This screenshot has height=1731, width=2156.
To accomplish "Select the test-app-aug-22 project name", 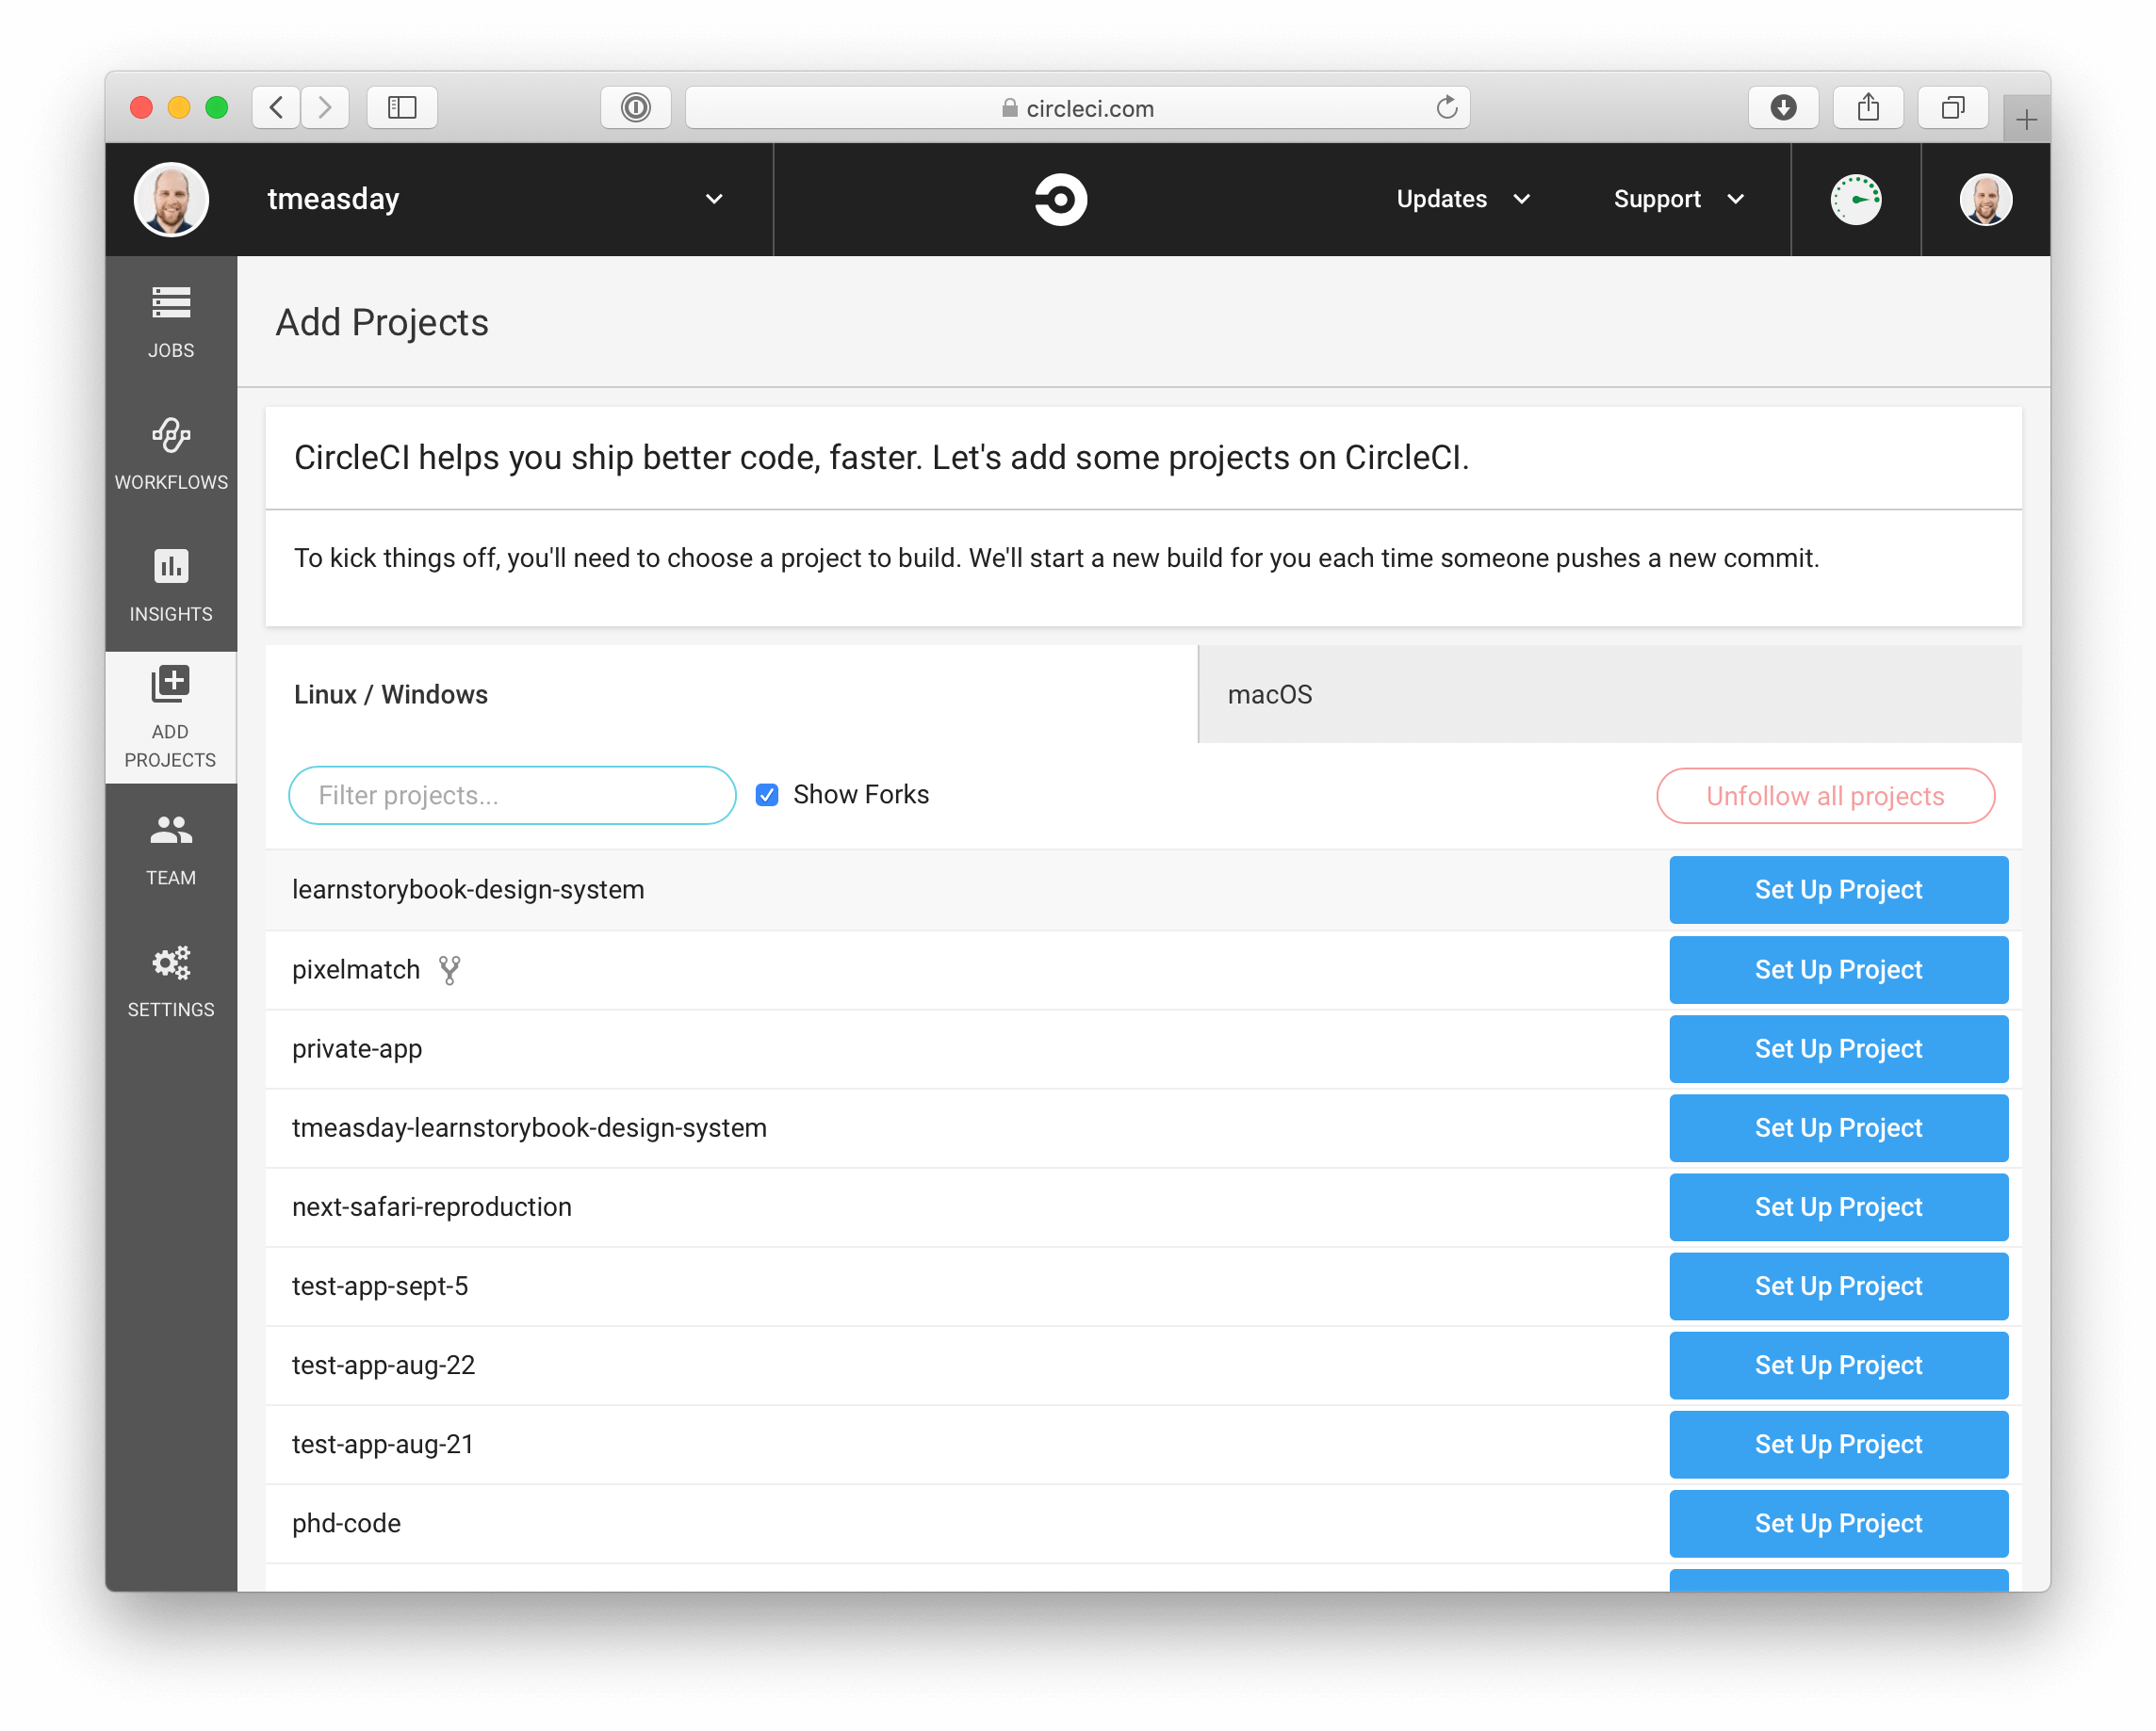I will [x=384, y=1366].
